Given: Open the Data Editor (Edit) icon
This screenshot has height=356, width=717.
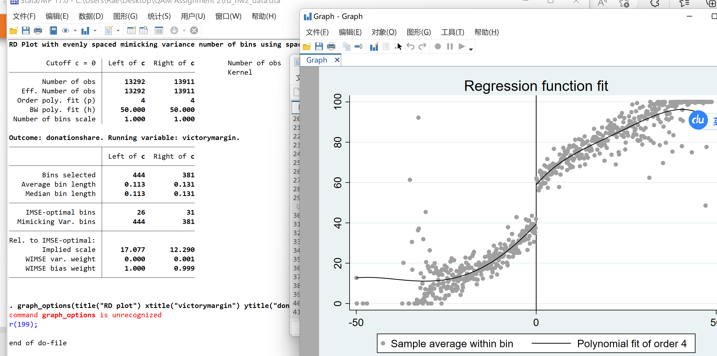Looking at the screenshot, I should tap(131, 30).
